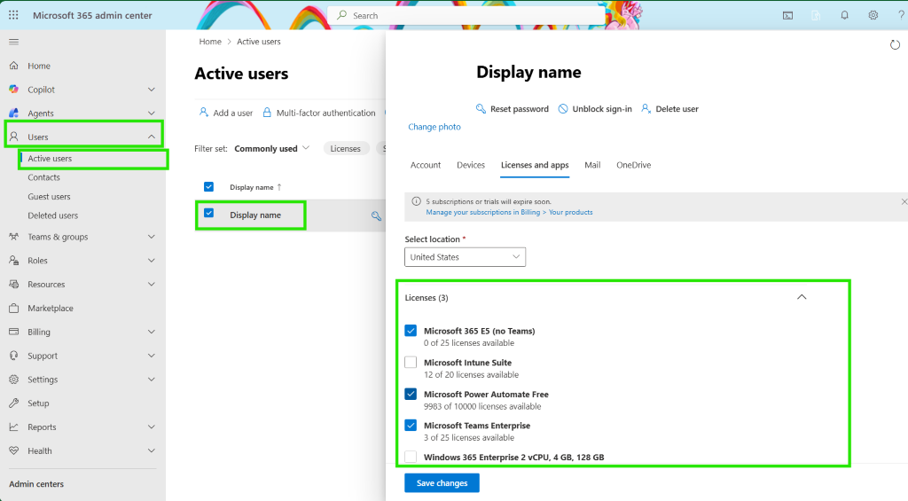Select the Licenses and apps tab
The image size is (908, 501).
(x=535, y=165)
